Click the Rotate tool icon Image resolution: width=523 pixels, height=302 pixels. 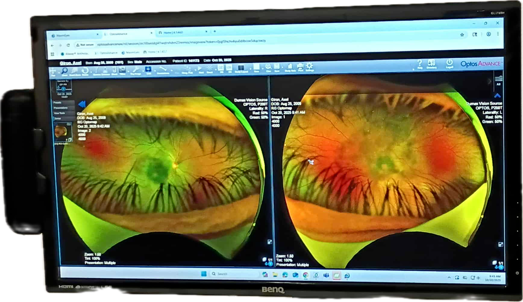pos(85,72)
